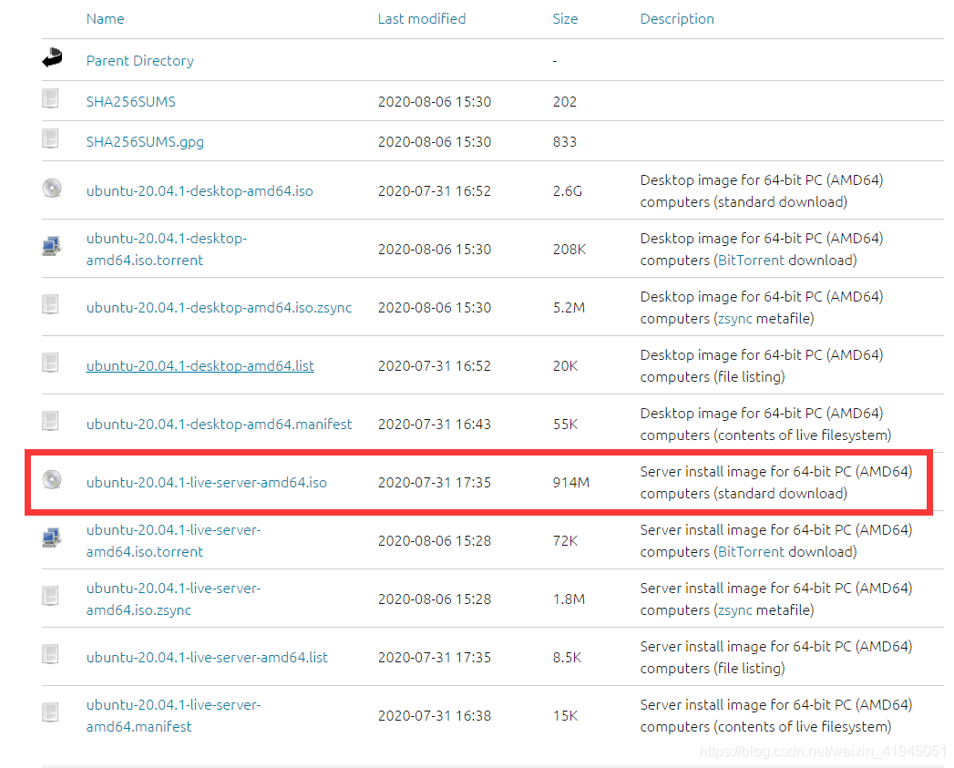Image resolution: width=954 pixels, height=768 pixels.
Task: Click the date 2020-07-31 17:35 in the live-server iso row
Action: [435, 483]
